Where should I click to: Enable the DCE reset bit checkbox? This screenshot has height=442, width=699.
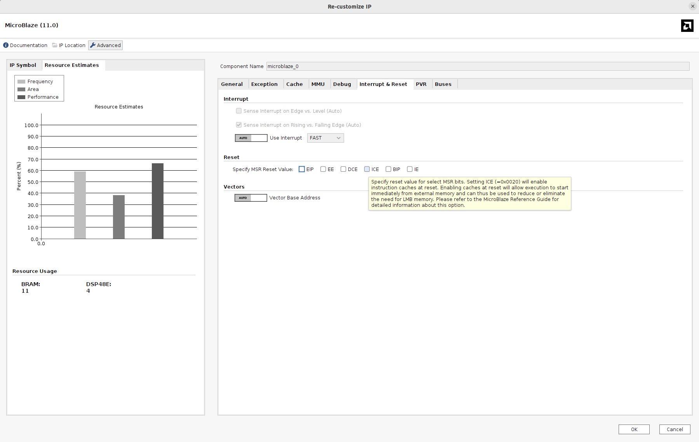(x=343, y=169)
